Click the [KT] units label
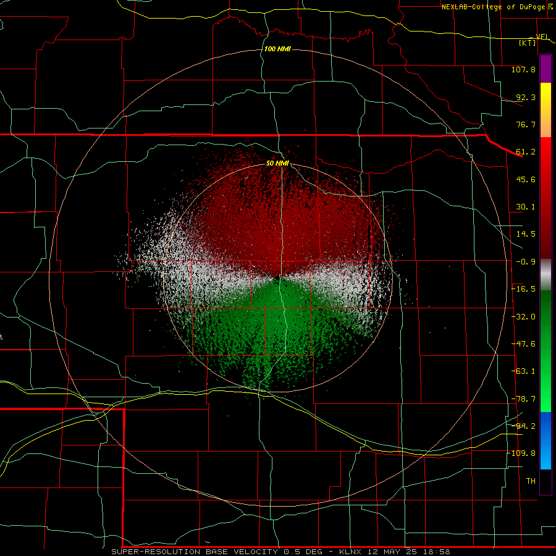 click(528, 43)
